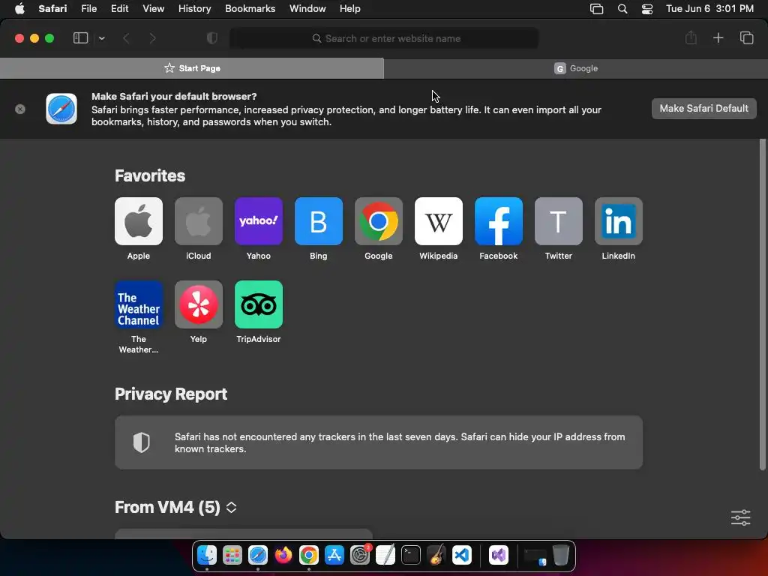Viewport: 768px width, 576px height.
Task: Open the Help menu
Action: coord(349,9)
